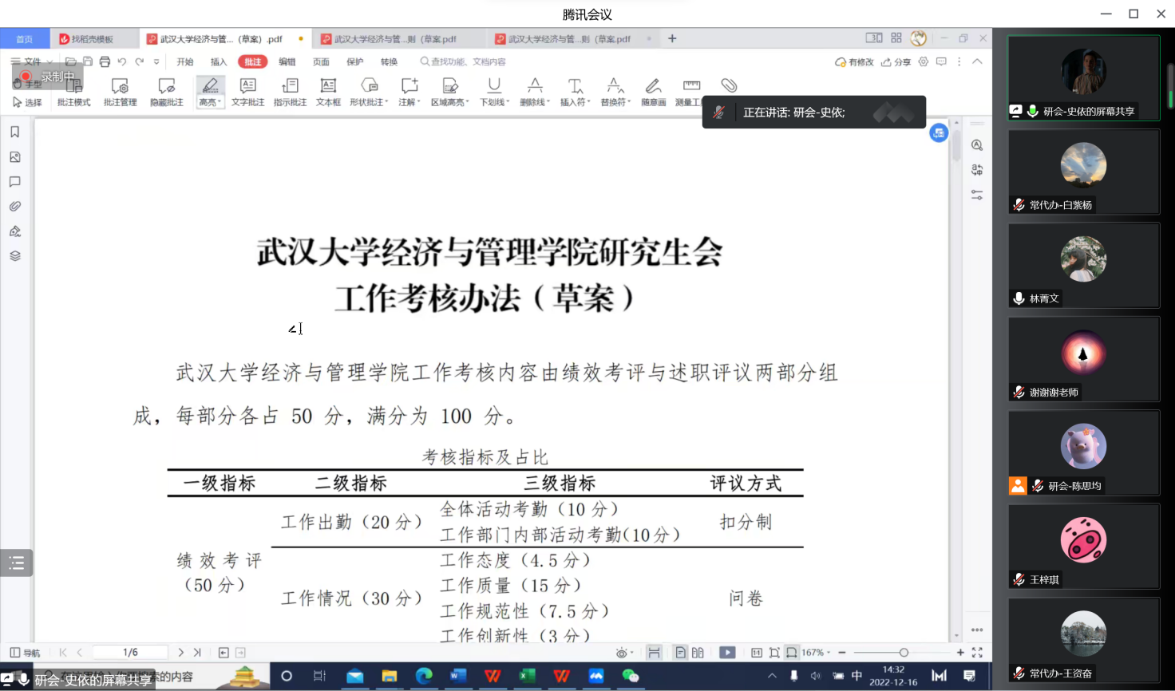Select the 文字批注 text annotation tool
The height and width of the screenshot is (691, 1175).
point(247,92)
